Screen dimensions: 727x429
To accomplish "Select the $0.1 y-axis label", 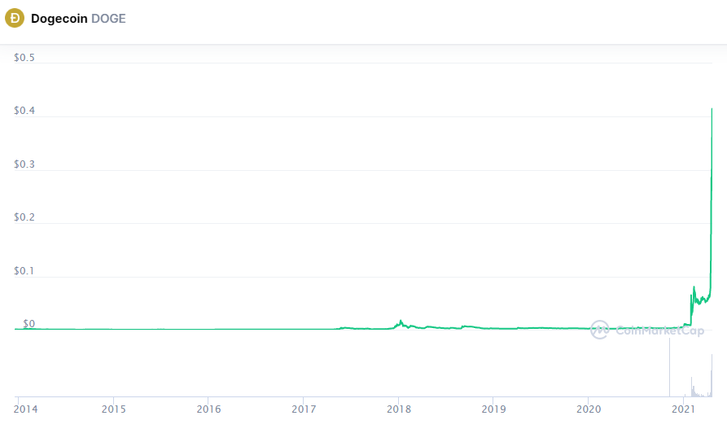I will [x=25, y=270].
